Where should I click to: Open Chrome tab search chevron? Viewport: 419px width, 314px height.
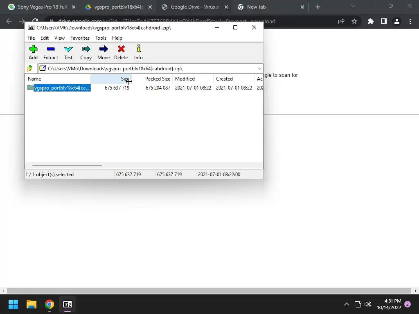[353, 6]
